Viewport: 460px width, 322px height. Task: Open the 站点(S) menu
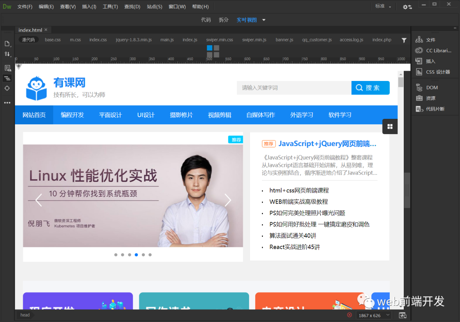(x=155, y=6)
